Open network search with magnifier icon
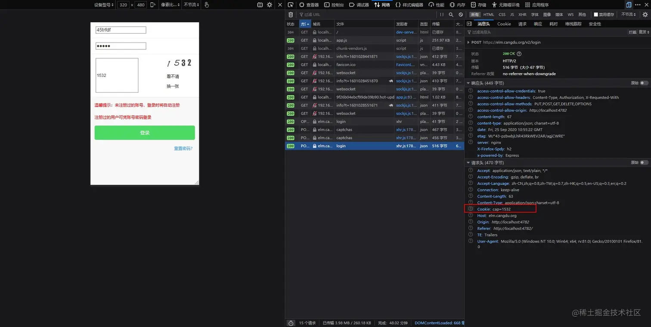 click(x=451, y=15)
